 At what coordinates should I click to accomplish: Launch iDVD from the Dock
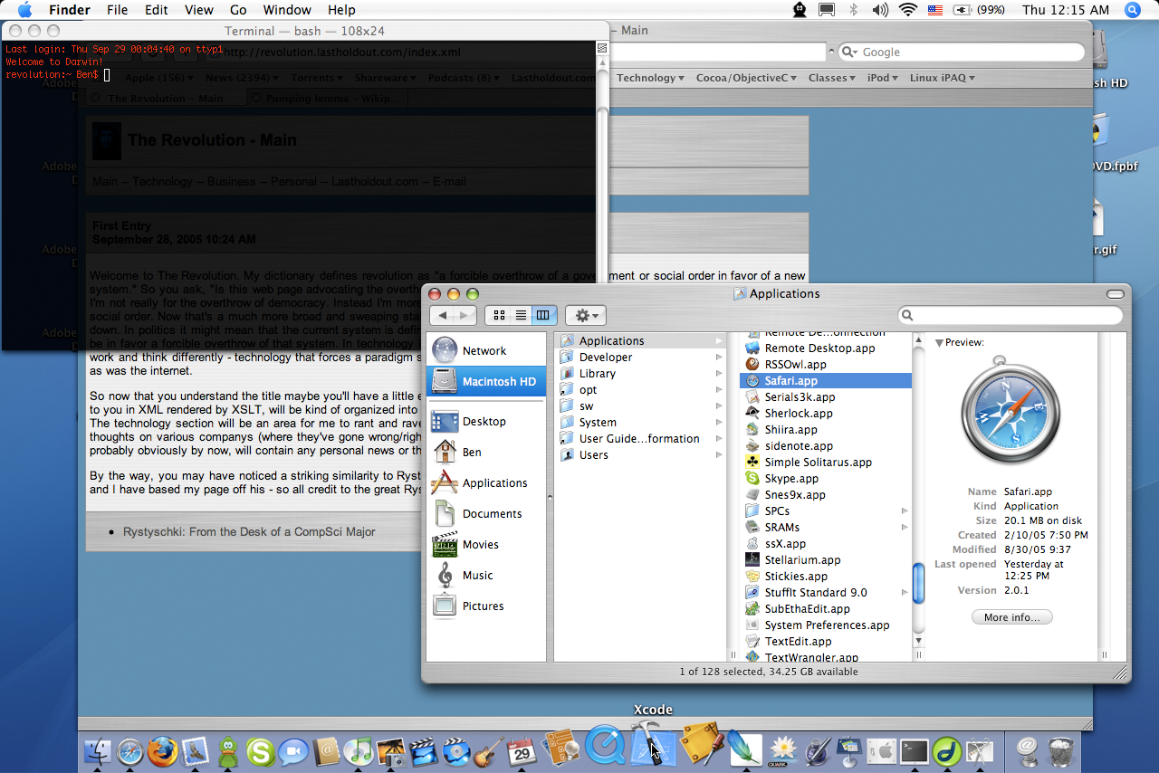click(x=457, y=750)
